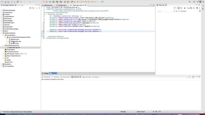Open the New Task dropdown arrow
This screenshot has height=115, width=205.
176,8
